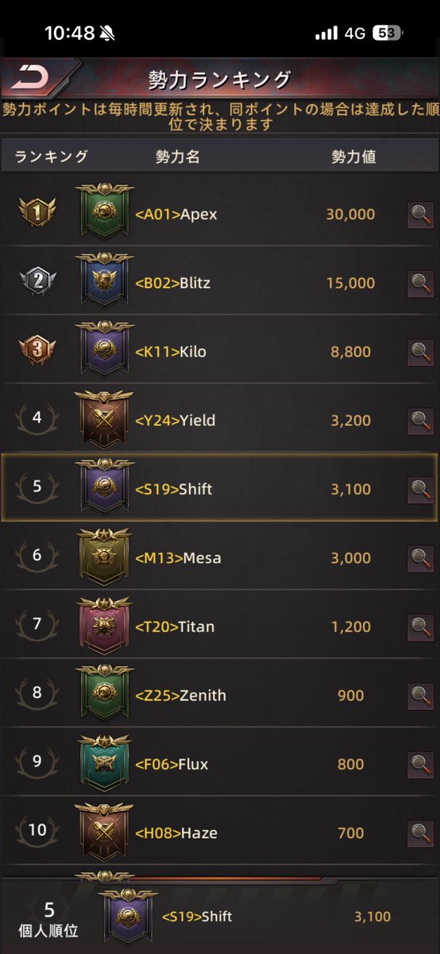Open the personal rank Shift bar

point(220,916)
